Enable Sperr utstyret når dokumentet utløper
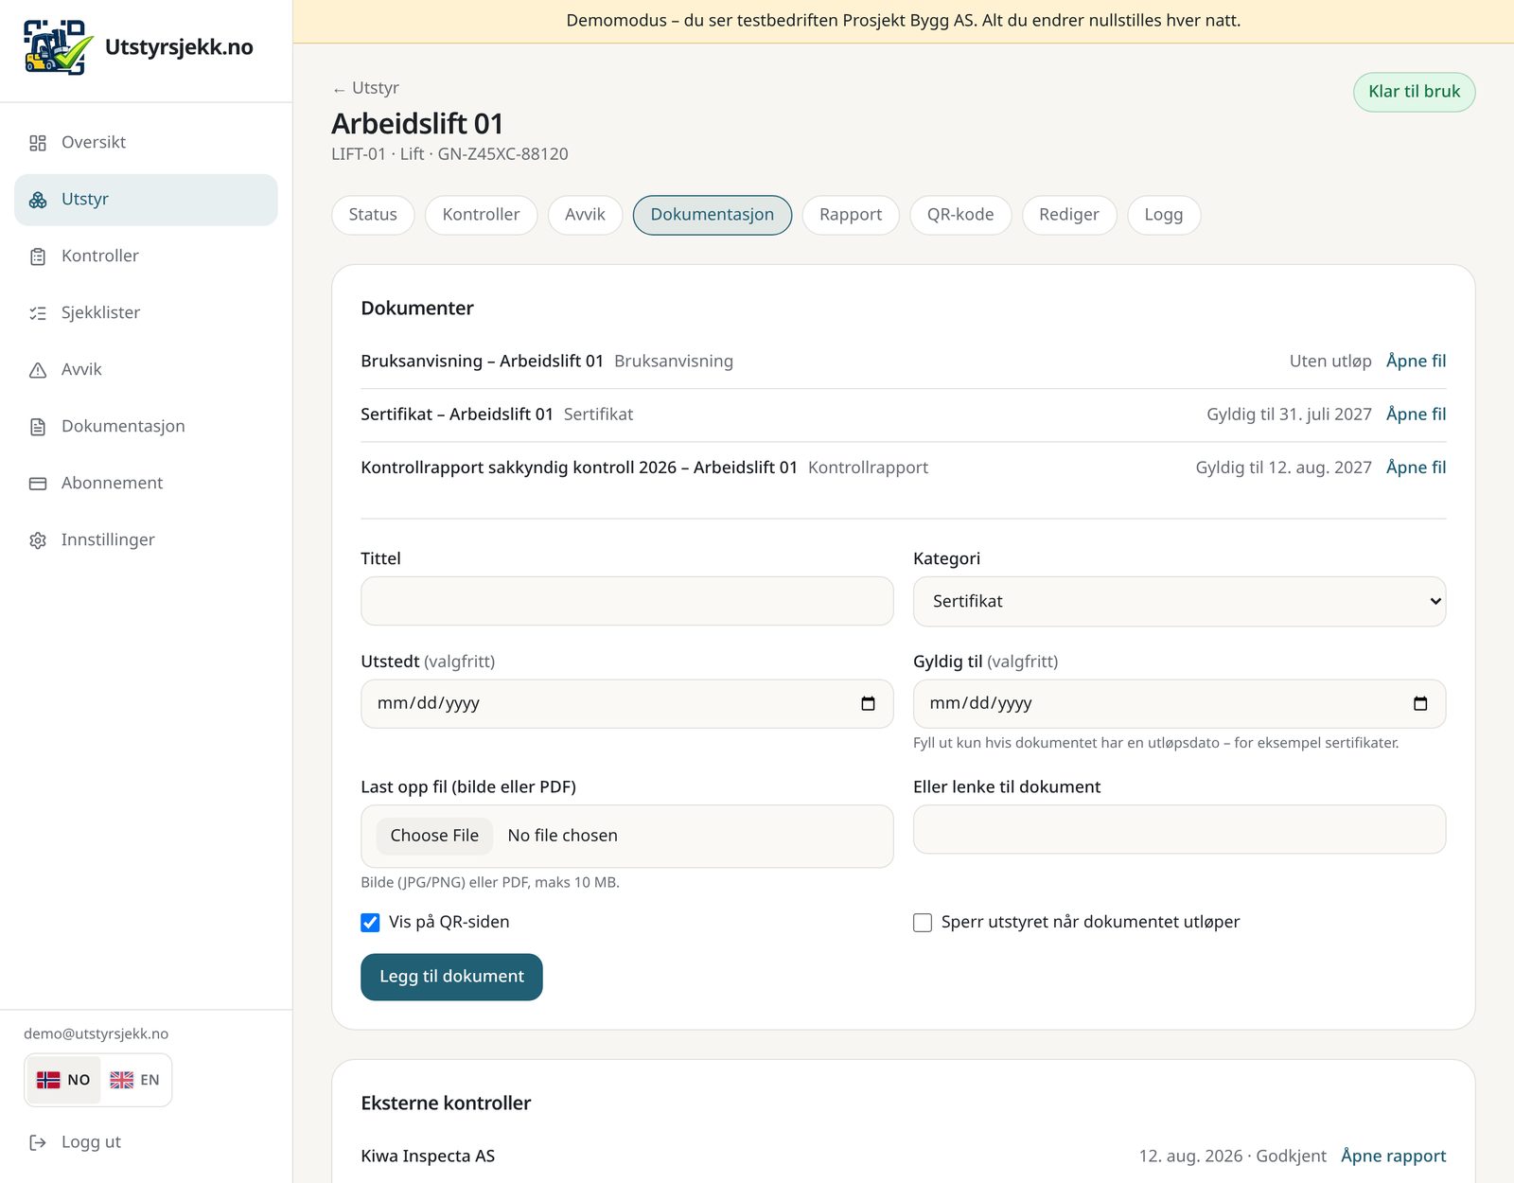The height and width of the screenshot is (1183, 1514). pyautogui.click(x=923, y=923)
